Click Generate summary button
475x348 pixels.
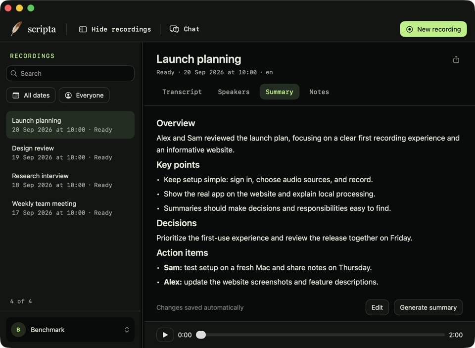pos(428,307)
